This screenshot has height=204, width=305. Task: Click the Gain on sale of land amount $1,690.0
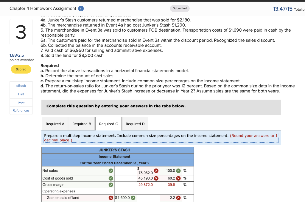(x=126, y=198)
